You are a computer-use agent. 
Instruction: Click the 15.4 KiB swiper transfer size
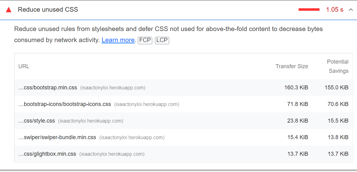(297, 137)
